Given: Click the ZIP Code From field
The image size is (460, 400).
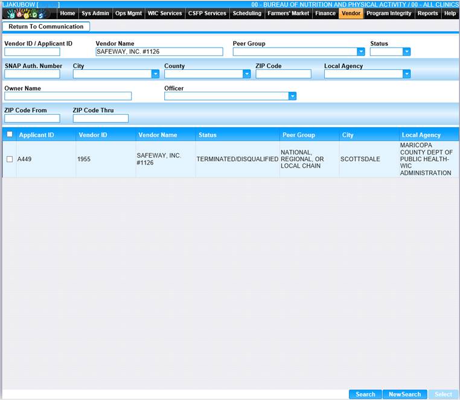Looking at the screenshot, I should [32, 118].
